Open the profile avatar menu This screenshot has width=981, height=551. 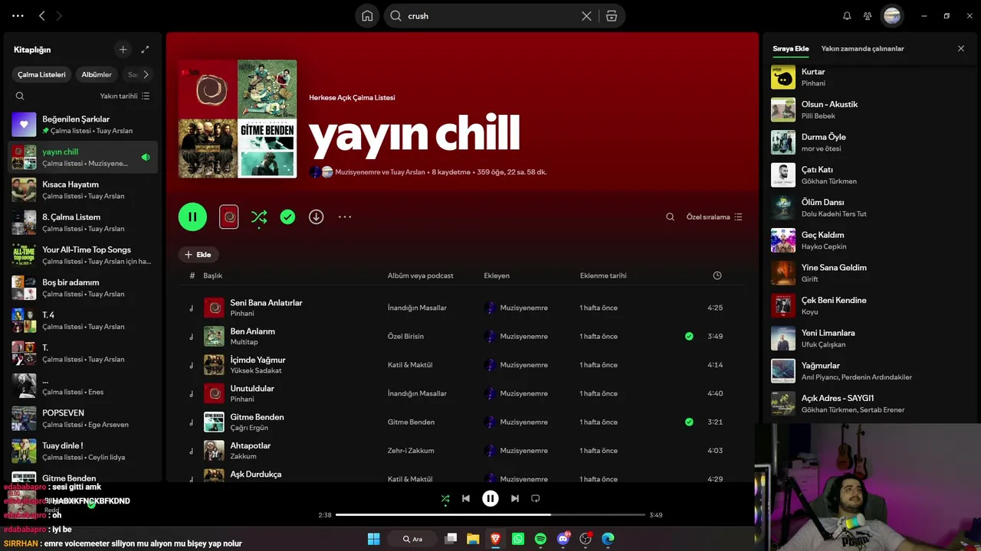tap(892, 16)
